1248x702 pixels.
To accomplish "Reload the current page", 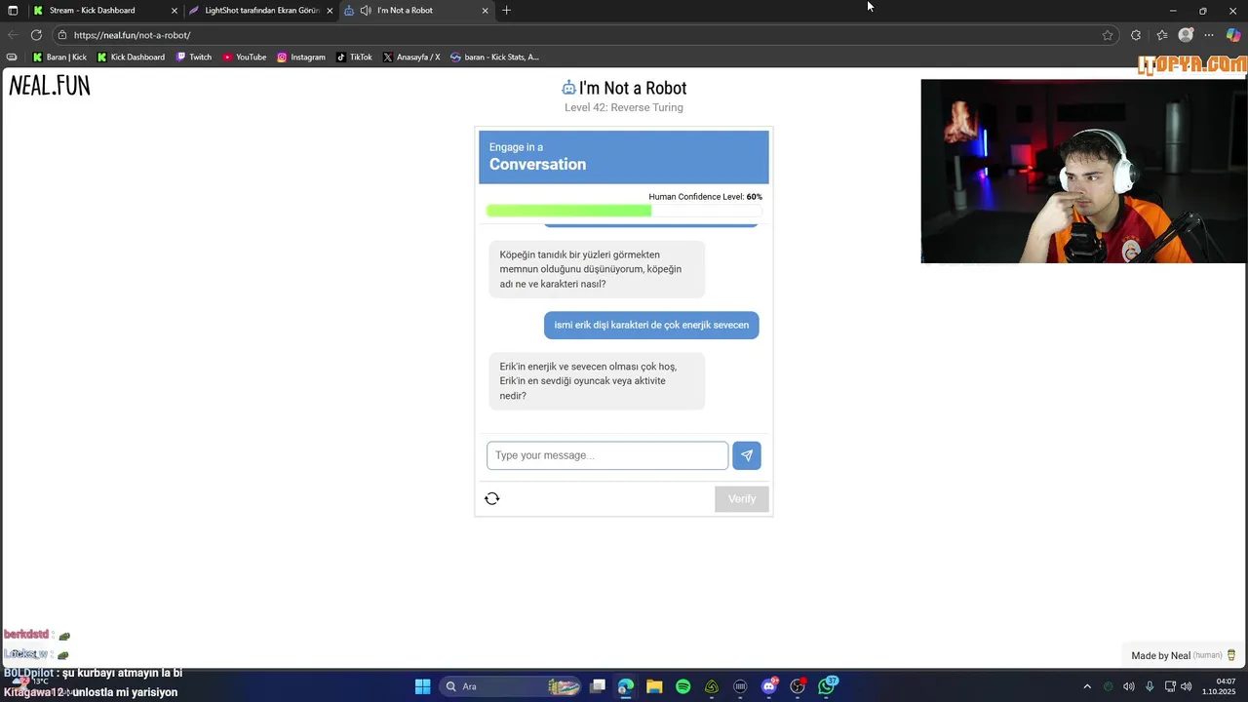I will coord(36,35).
